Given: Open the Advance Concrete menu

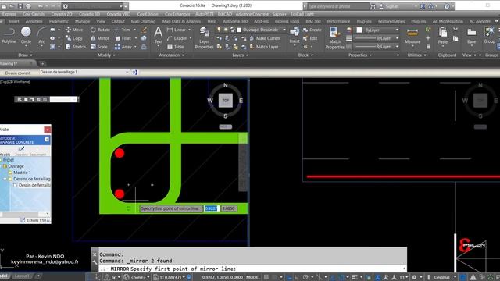Looking at the screenshot, I should [252, 14].
